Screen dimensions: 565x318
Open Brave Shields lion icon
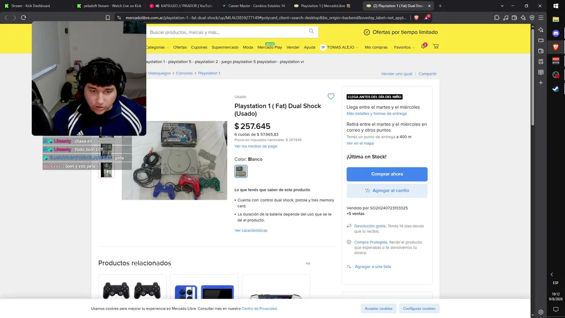tap(416, 18)
